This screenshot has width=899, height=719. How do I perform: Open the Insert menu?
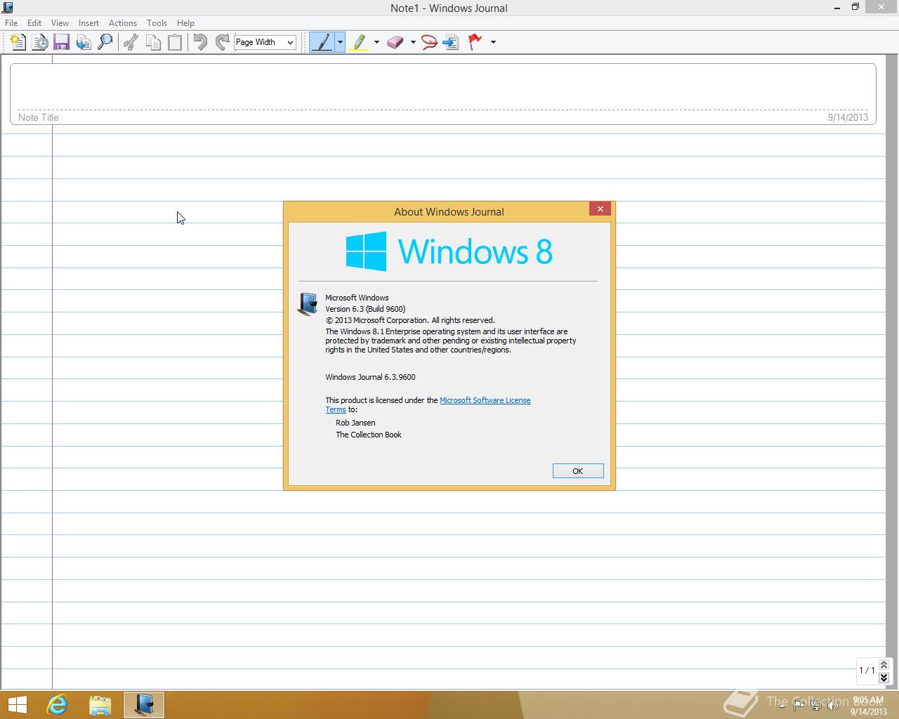(x=88, y=23)
